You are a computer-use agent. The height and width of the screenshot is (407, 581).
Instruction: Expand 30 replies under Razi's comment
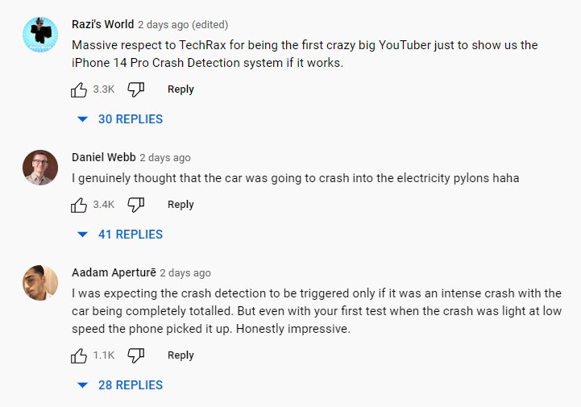(121, 119)
